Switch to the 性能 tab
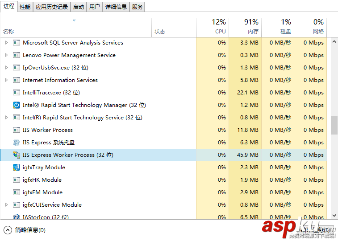This screenshot has width=338, height=241. click(25, 7)
